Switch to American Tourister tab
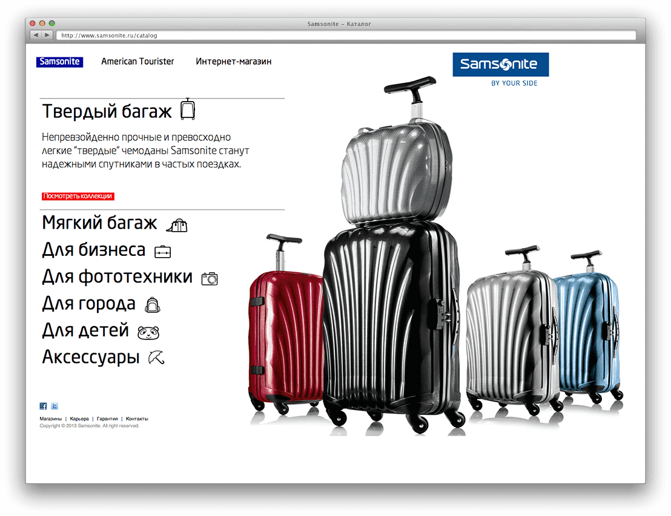Viewport: 671px width, 516px height. (x=138, y=62)
